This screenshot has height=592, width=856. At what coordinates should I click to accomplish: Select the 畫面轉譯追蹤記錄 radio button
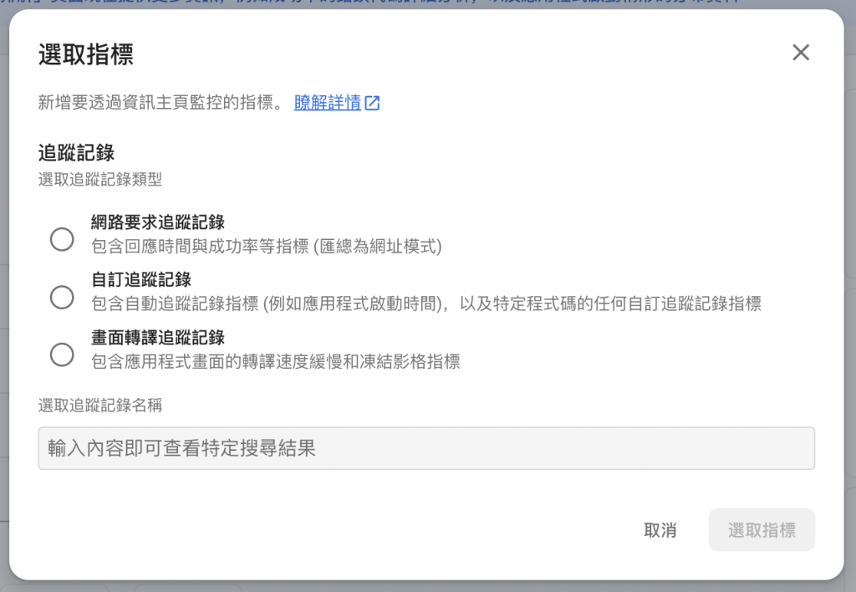pos(62,355)
